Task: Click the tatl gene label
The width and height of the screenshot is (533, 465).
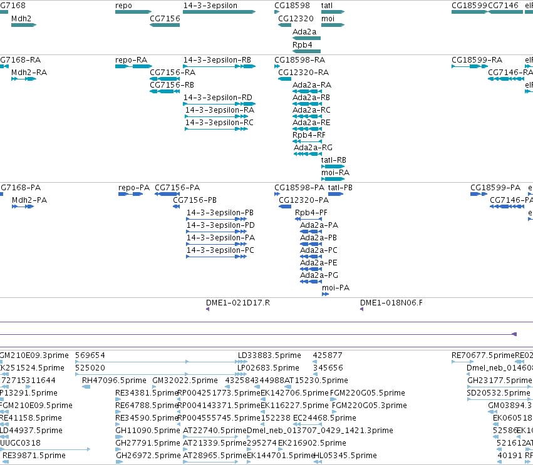Action: [327, 6]
